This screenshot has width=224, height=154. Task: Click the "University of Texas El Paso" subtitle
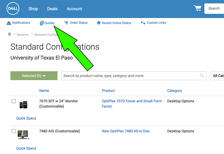point(42,58)
